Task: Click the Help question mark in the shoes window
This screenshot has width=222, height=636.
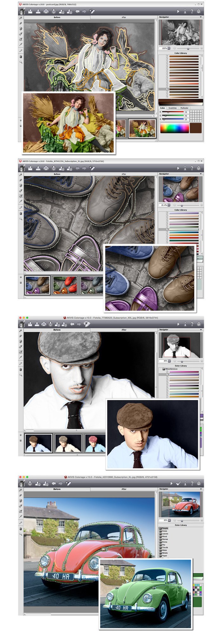Action: (192, 168)
